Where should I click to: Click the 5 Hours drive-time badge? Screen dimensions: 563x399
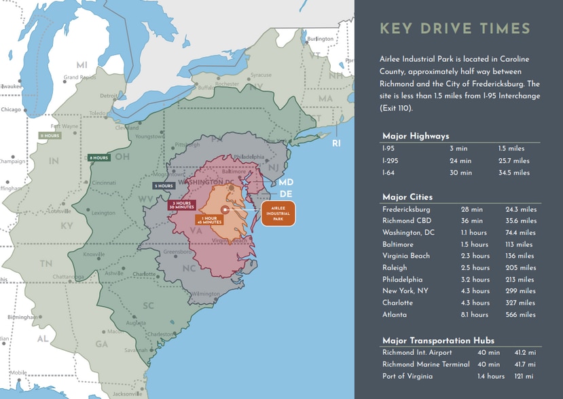(164, 185)
